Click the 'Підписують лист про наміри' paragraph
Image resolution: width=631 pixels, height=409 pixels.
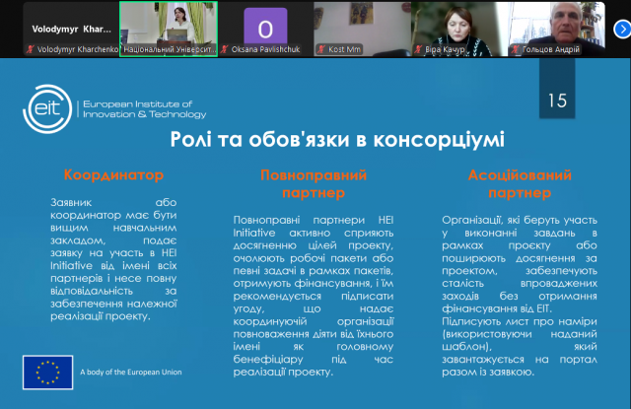pyautogui.click(x=520, y=347)
